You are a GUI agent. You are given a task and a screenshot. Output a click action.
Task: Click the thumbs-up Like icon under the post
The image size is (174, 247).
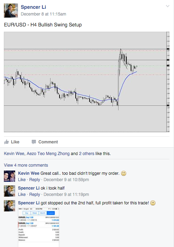tap(6, 142)
